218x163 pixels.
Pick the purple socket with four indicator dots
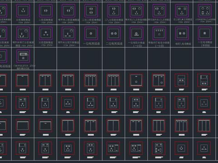[159, 34]
